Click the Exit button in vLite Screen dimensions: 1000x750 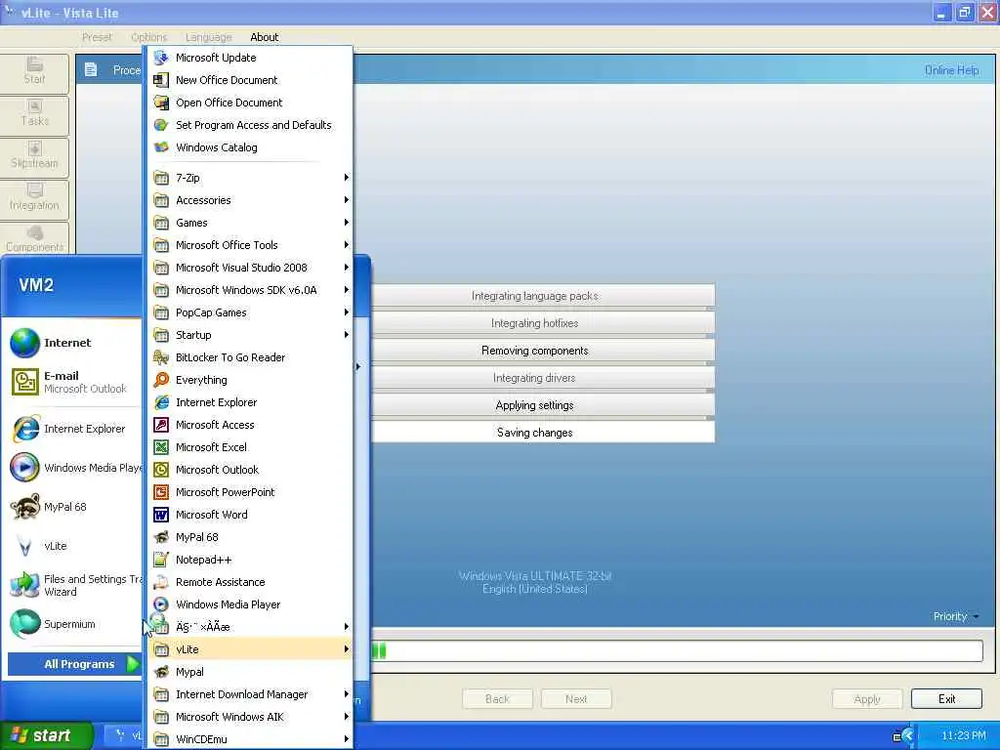(x=946, y=699)
